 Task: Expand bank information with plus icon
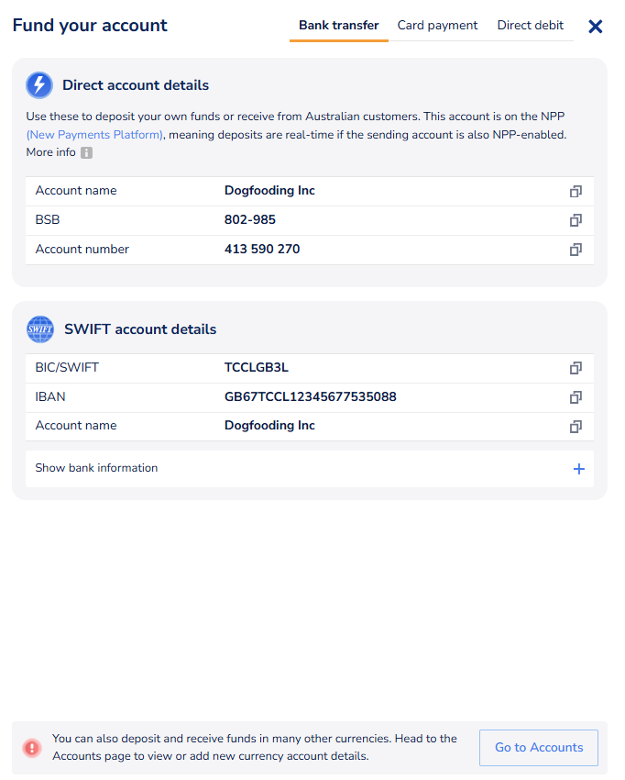coord(578,469)
